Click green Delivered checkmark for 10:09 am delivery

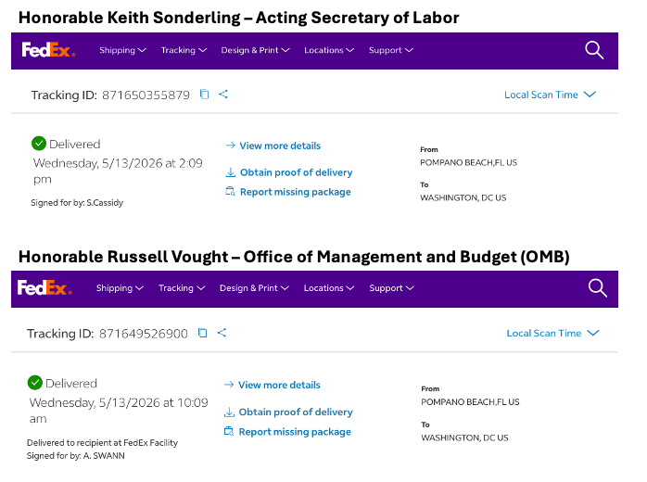coord(35,383)
